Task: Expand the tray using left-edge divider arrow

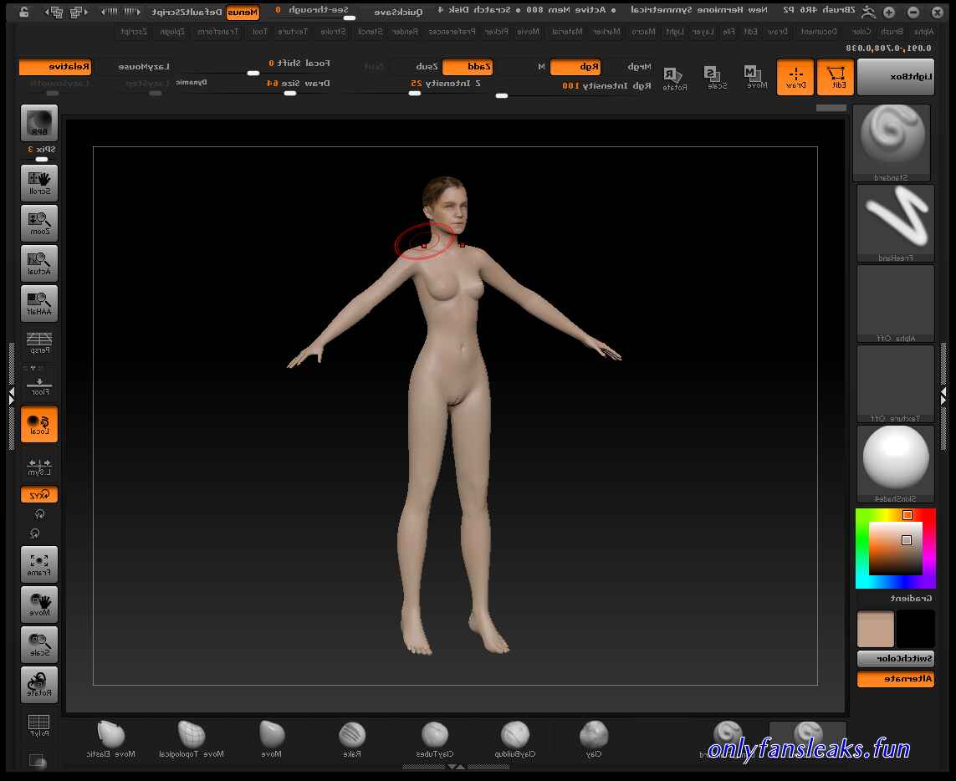Action: [11, 396]
